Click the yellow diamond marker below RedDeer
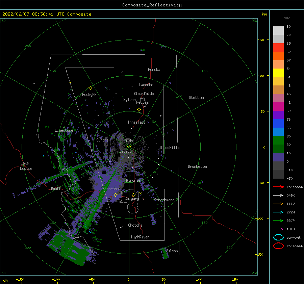The image size is (304, 284). coord(139,110)
